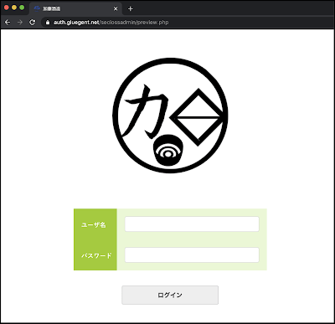Close the current browser tab
The image size is (335, 324).
(x=116, y=8)
